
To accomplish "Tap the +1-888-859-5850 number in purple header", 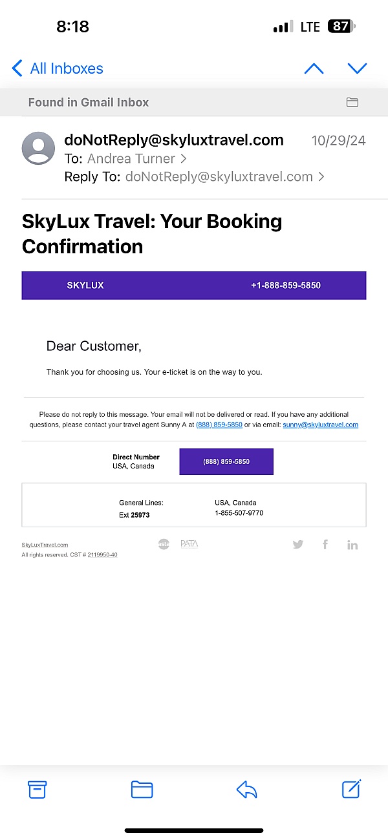I will 286,285.
